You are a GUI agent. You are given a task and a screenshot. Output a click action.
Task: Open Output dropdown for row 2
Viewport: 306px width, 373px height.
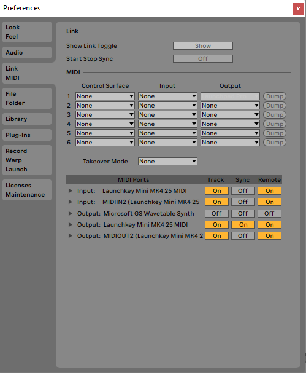click(230, 105)
